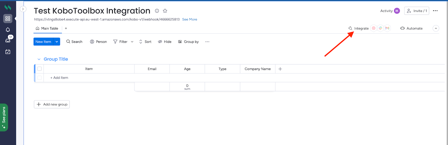Switch to the Main Table tab
Image resolution: width=448 pixels, height=145 pixels.
tap(47, 28)
